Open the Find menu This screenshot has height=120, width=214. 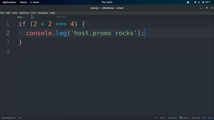coord(33,13)
